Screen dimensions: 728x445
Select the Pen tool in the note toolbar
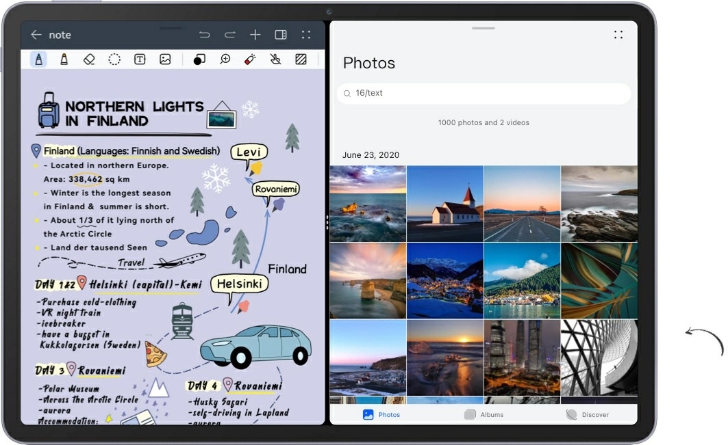click(38, 59)
